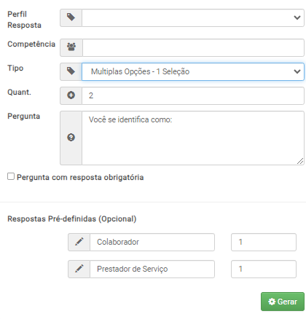Screen dimensions: 306x319
Task: Click the pencil icon beside Prestador de Serviço
Action: pos(79,269)
